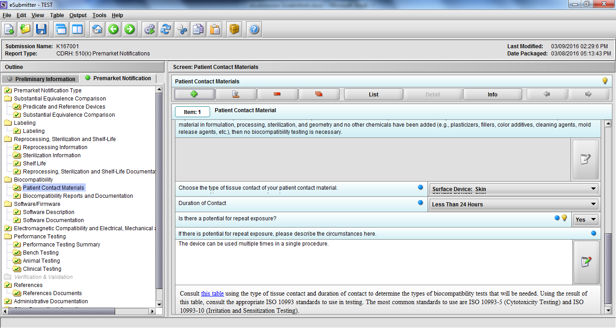This screenshot has height=328, width=616.
Task: Click the List button
Action: 373,95
